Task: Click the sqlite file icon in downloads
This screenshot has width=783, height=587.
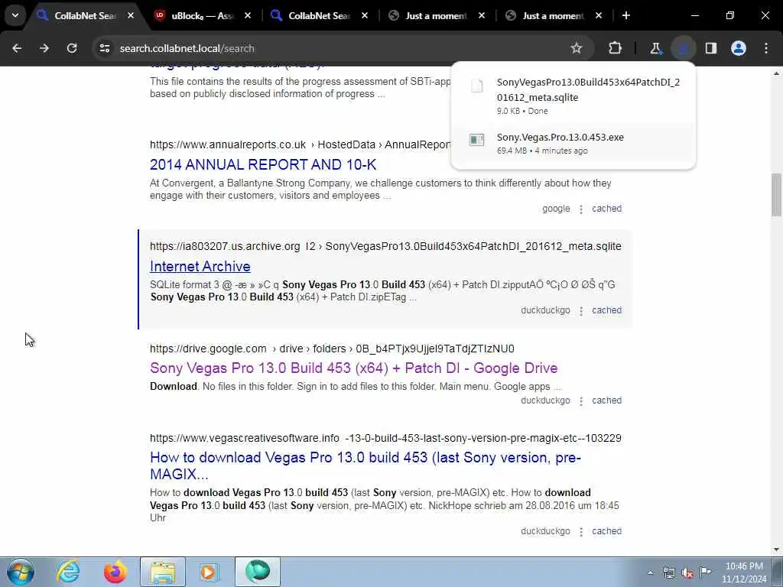Action: [477, 86]
